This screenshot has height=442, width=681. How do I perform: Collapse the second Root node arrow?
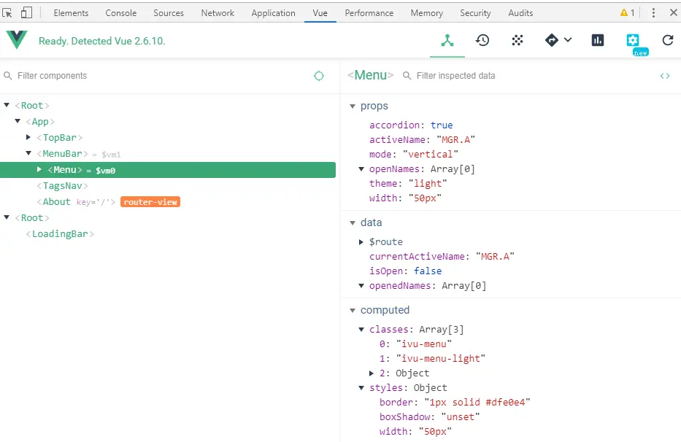[x=7, y=217]
